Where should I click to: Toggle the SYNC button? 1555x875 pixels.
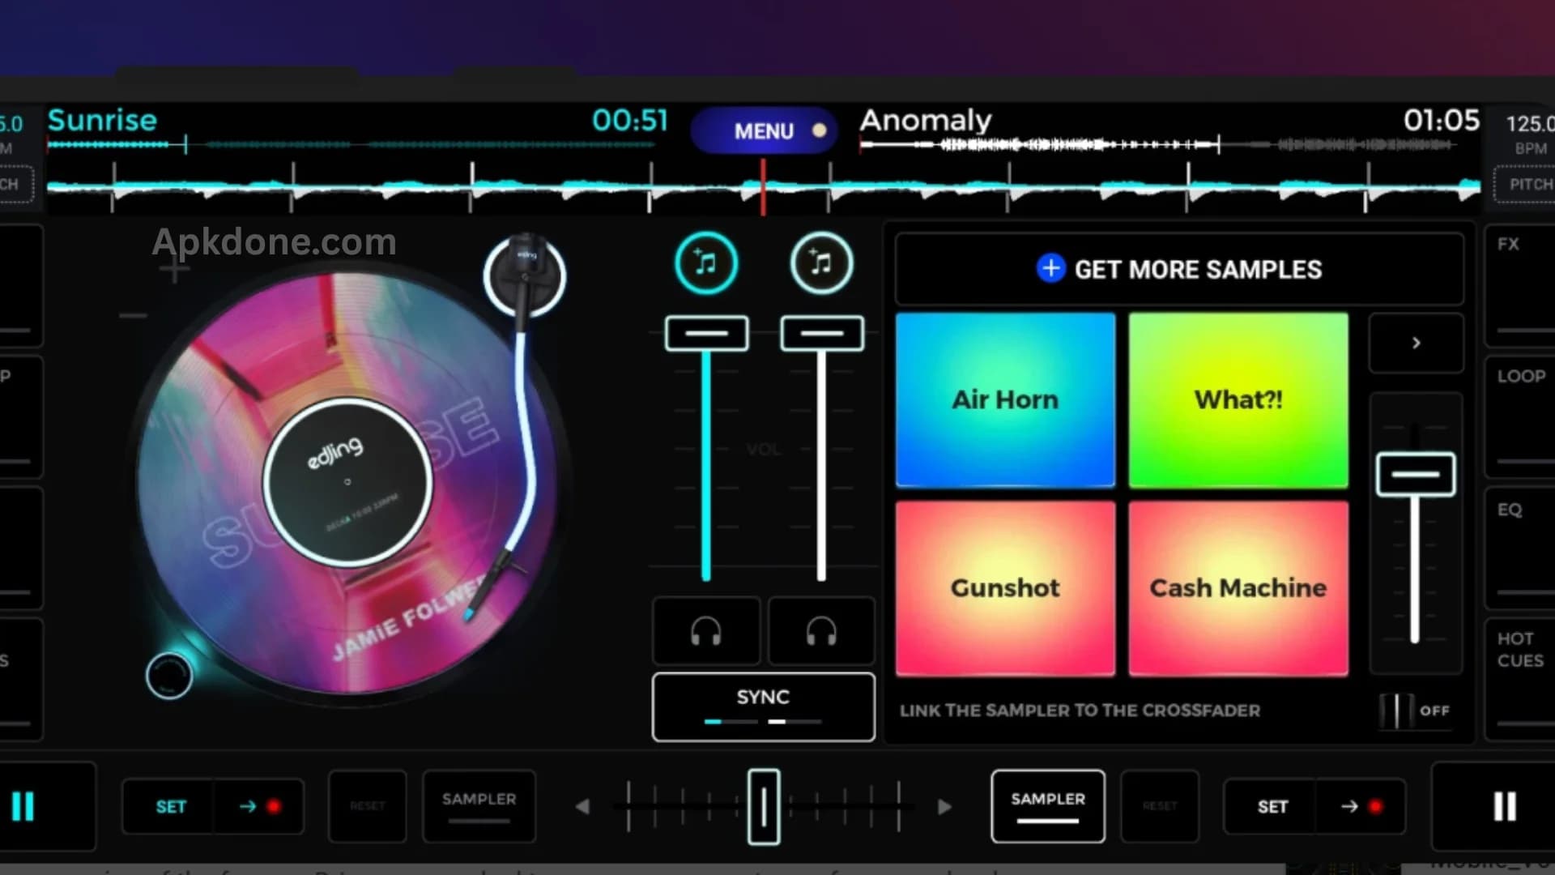763,706
